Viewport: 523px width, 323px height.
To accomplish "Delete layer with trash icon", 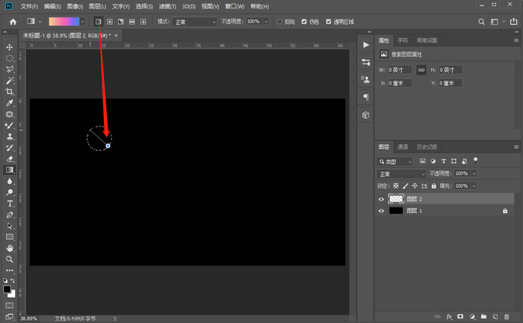I will pyautogui.click(x=507, y=317).
